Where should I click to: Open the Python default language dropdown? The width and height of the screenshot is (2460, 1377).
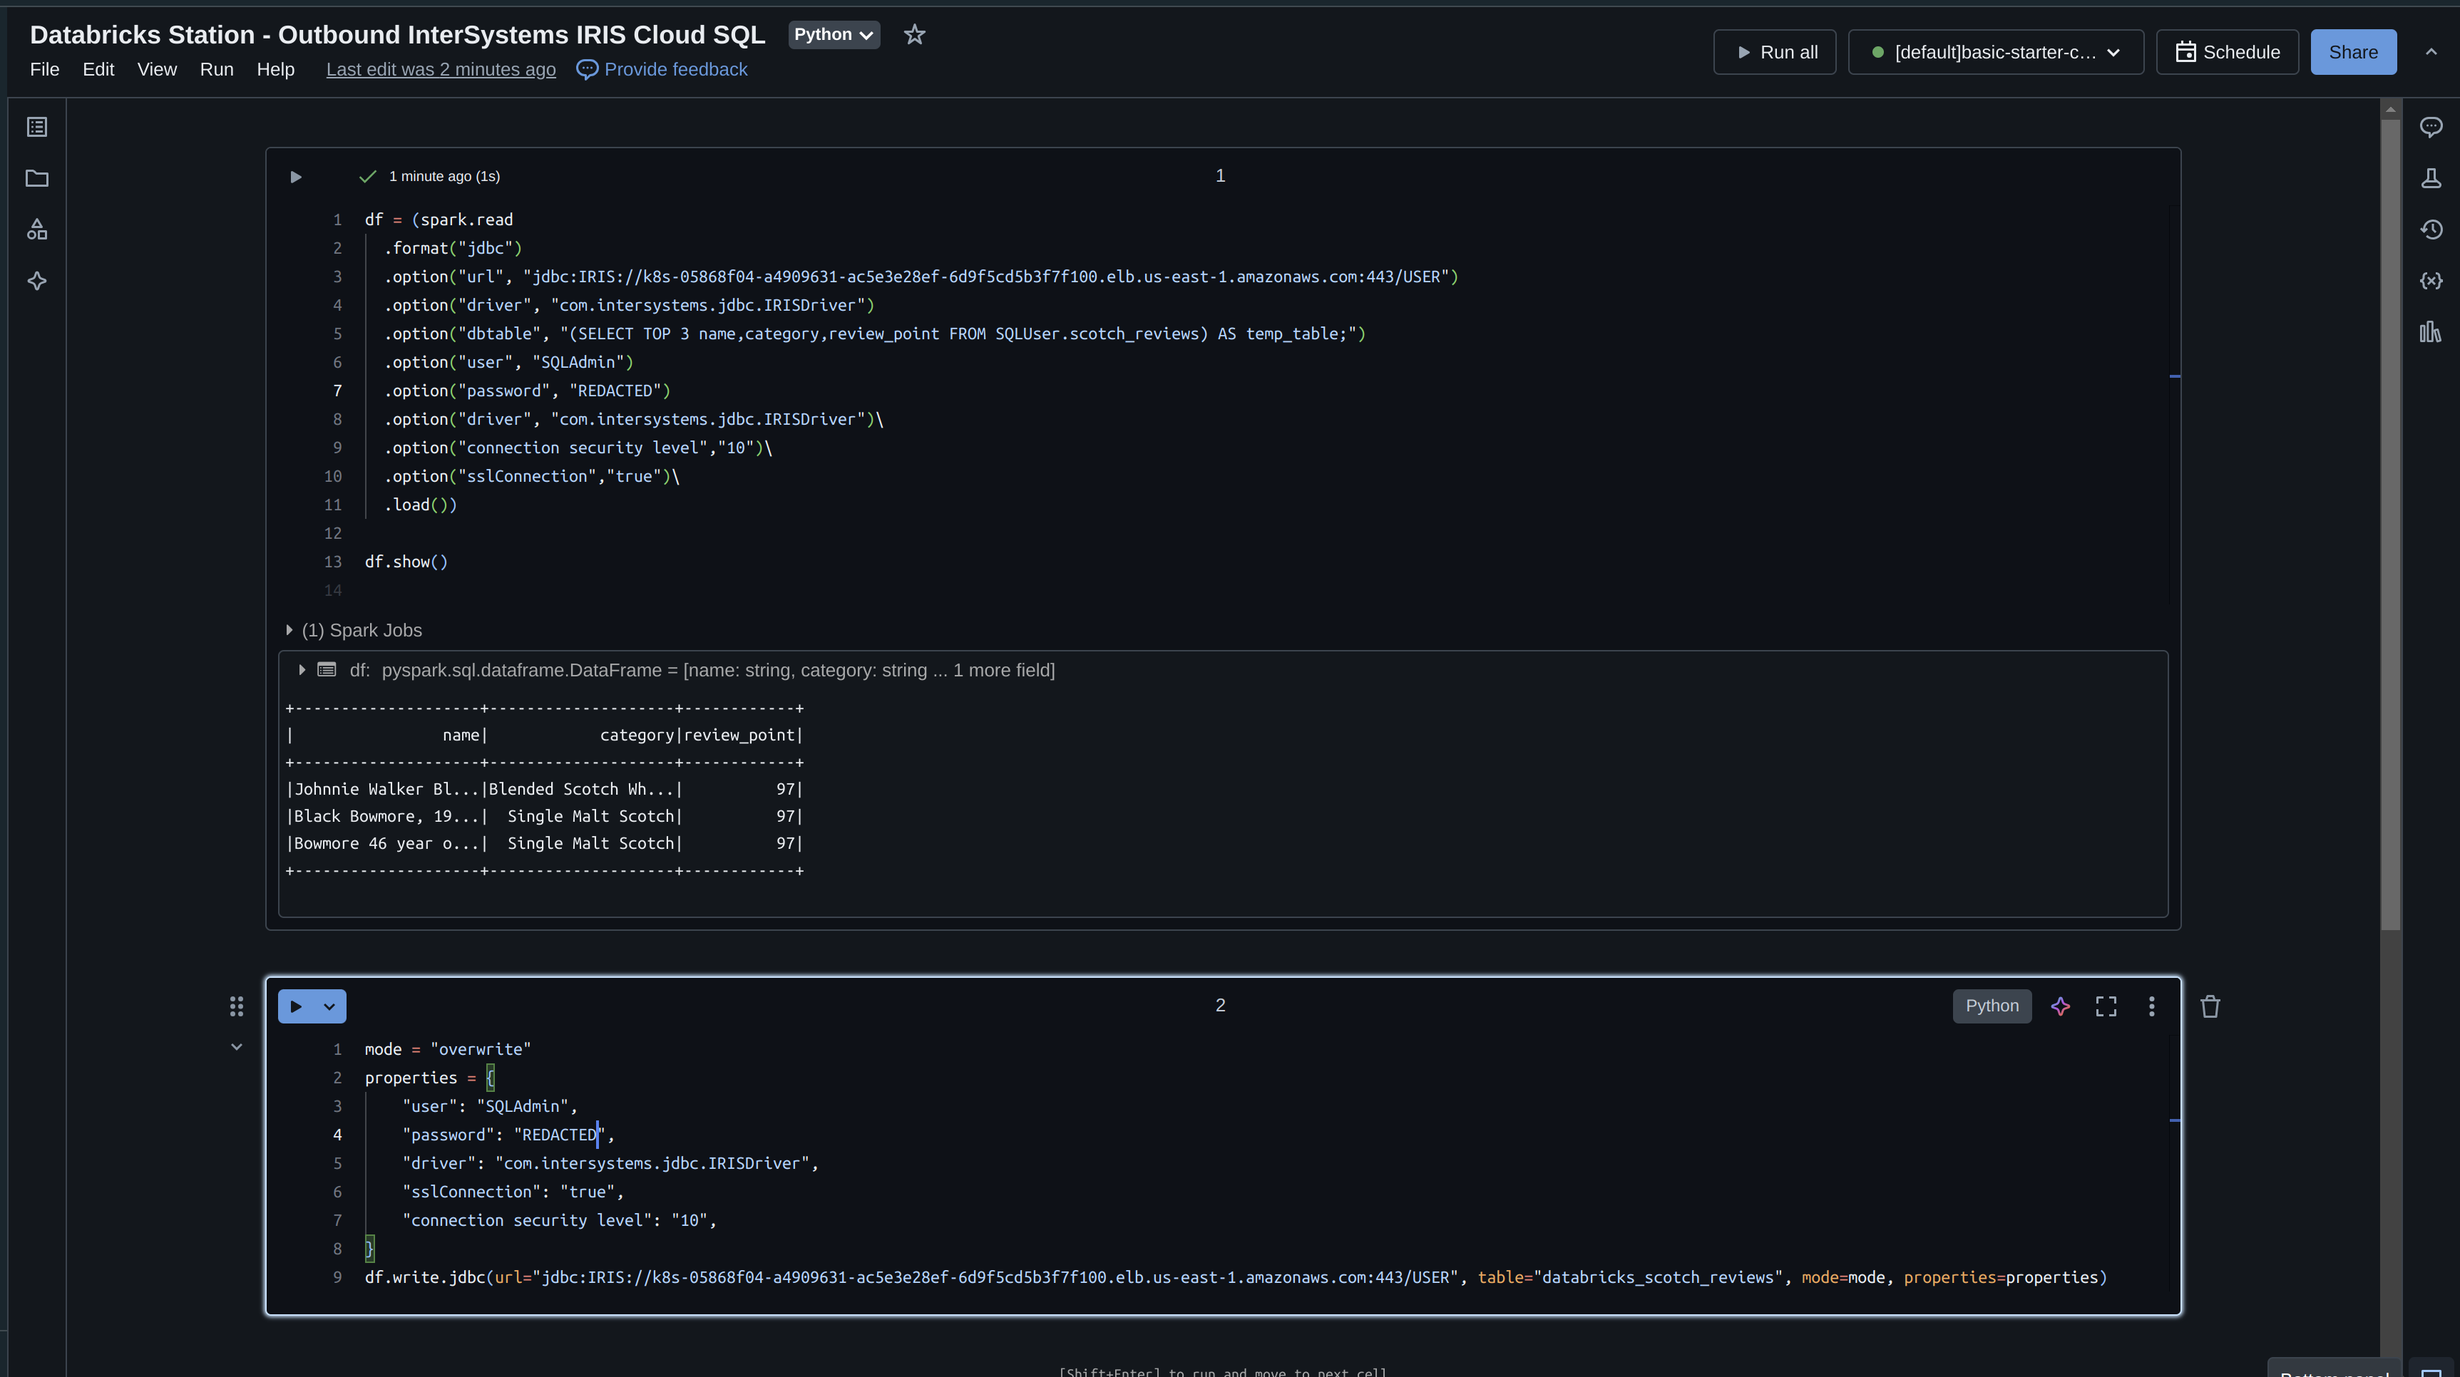(x=833, y=34)
